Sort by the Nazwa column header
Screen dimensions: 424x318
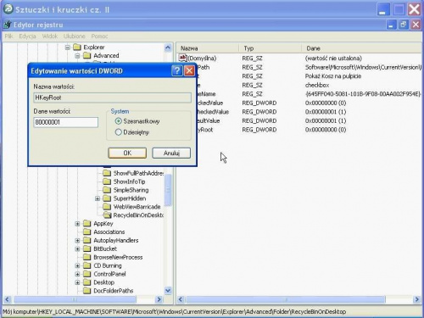(208, 48)
